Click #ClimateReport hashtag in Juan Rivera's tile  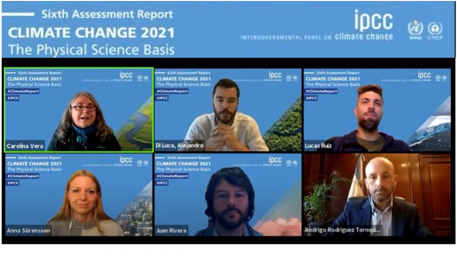pyautogui.click(x=172, y=176)
